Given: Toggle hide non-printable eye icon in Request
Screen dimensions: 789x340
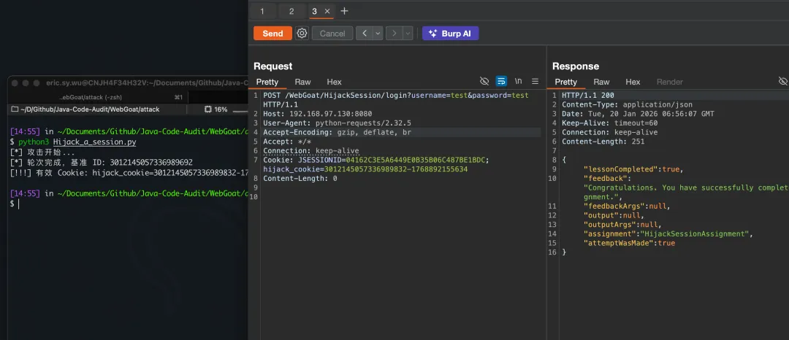Looking at the screenshot, I should tap(484, 82).
